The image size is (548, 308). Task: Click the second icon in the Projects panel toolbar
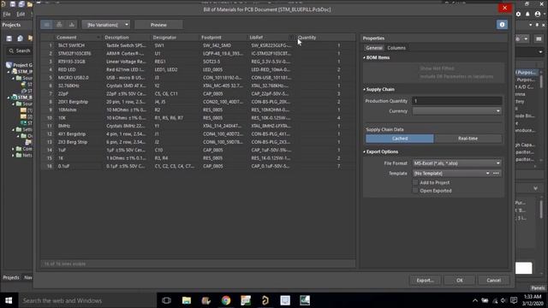(20, 38)
